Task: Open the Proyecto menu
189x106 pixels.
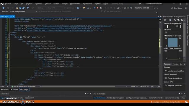Action: pos(29,4)
